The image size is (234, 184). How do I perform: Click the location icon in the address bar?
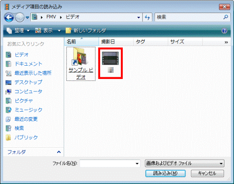coord(35,17)
